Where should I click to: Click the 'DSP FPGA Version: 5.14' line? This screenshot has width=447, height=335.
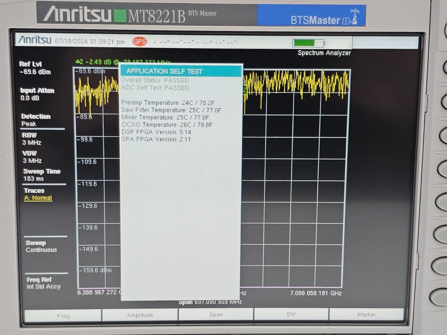pos(156,132)
